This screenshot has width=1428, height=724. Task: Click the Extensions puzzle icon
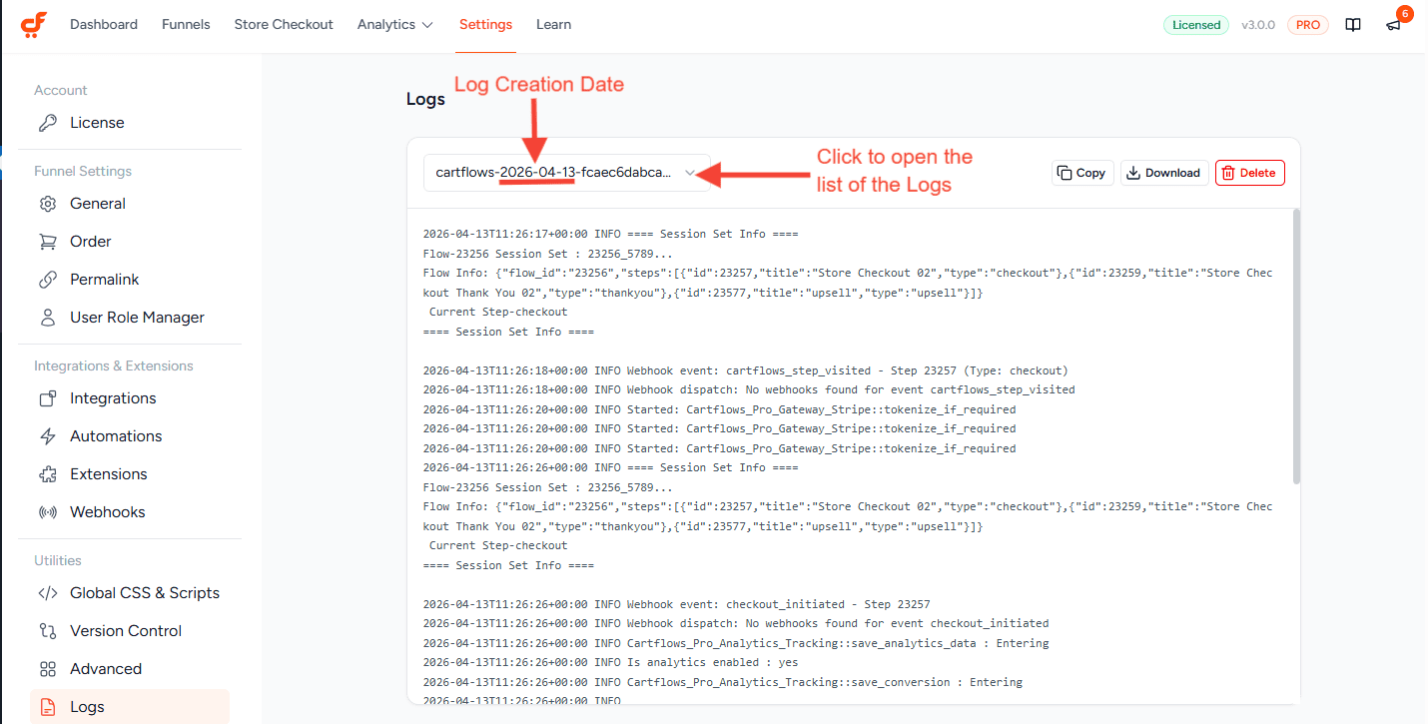(x=48, y=474)
